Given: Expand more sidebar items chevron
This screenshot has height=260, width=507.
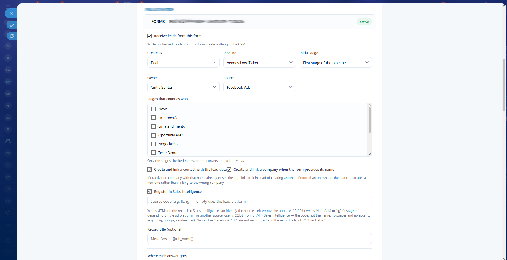Looking at the screenshot, I should (8, 225).
